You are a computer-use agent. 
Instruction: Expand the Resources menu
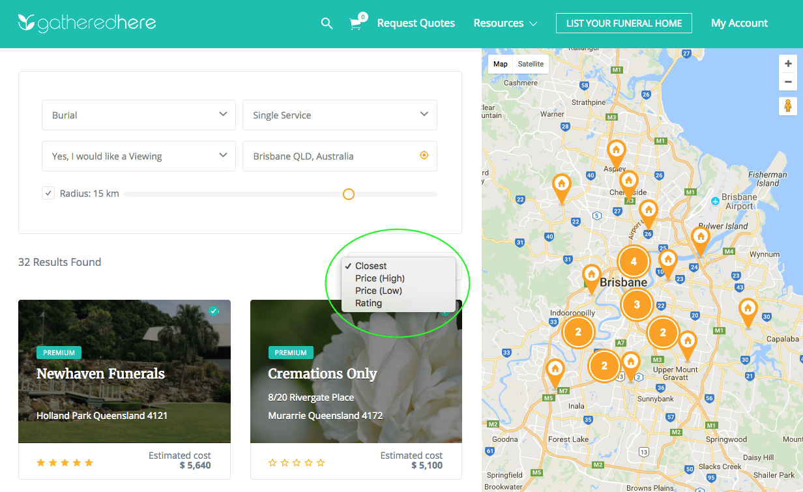[505, 23]
